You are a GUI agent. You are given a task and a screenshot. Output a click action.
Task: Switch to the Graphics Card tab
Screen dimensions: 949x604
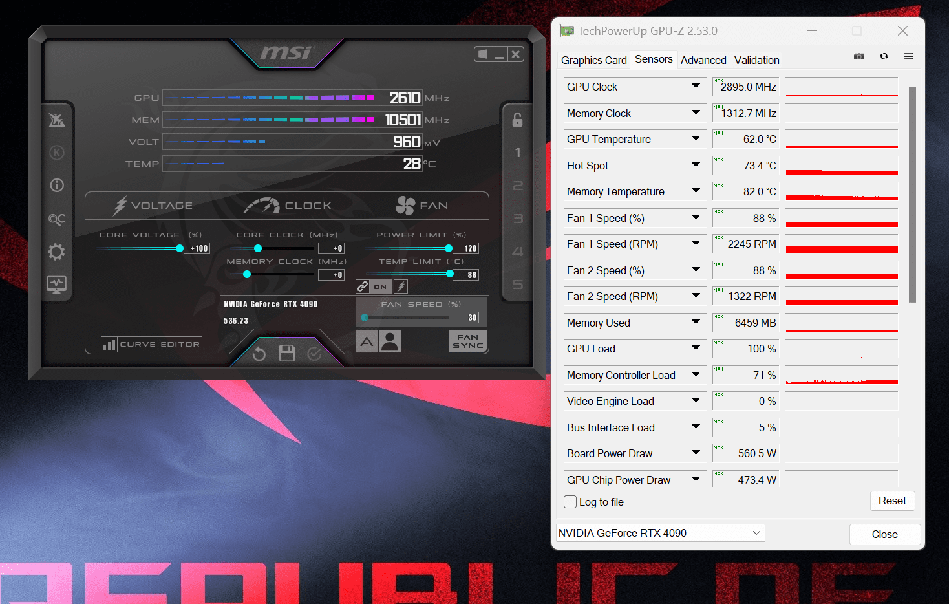(593, 60)
